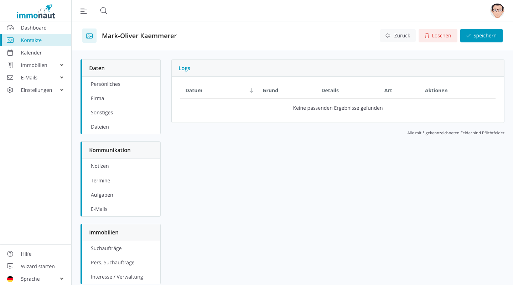Click the Hilfe question mark icon
Image resolution: width=513 pixels, height=285 pixels.
(x=10, y=254)
